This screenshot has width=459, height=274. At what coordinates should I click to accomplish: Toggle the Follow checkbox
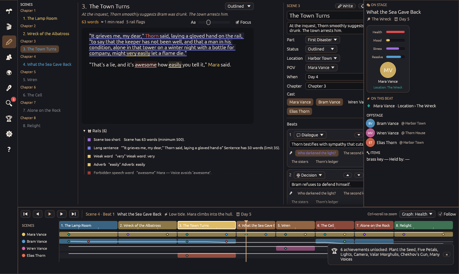440,214
